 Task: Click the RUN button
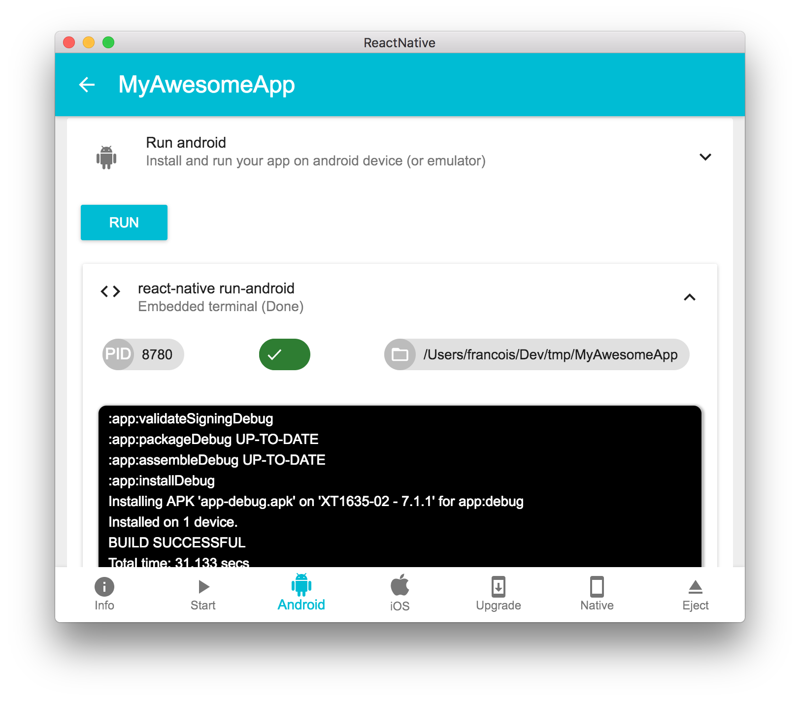click(124, 223)
